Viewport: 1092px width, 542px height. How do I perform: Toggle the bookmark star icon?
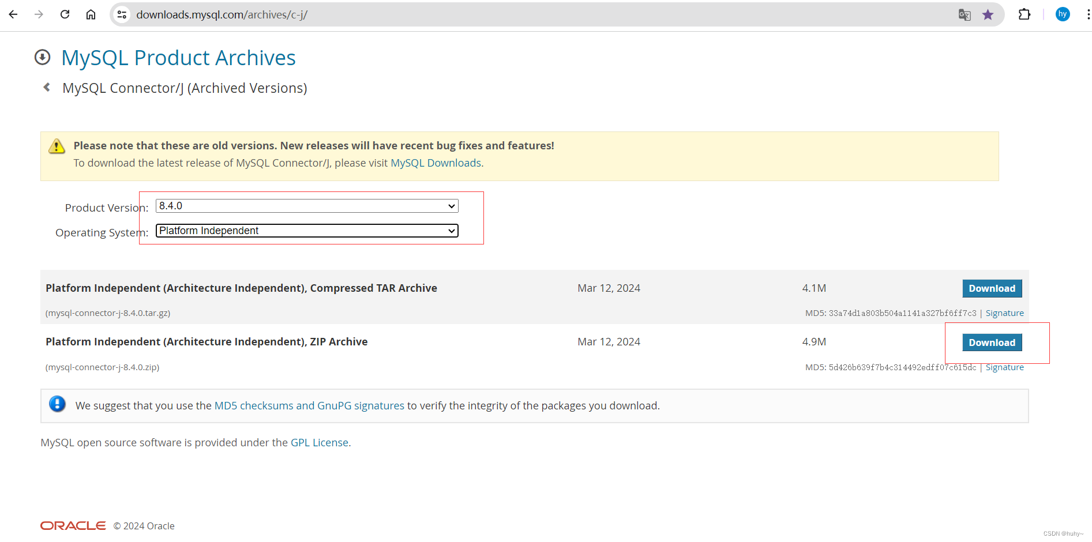[x=988, y=14]
